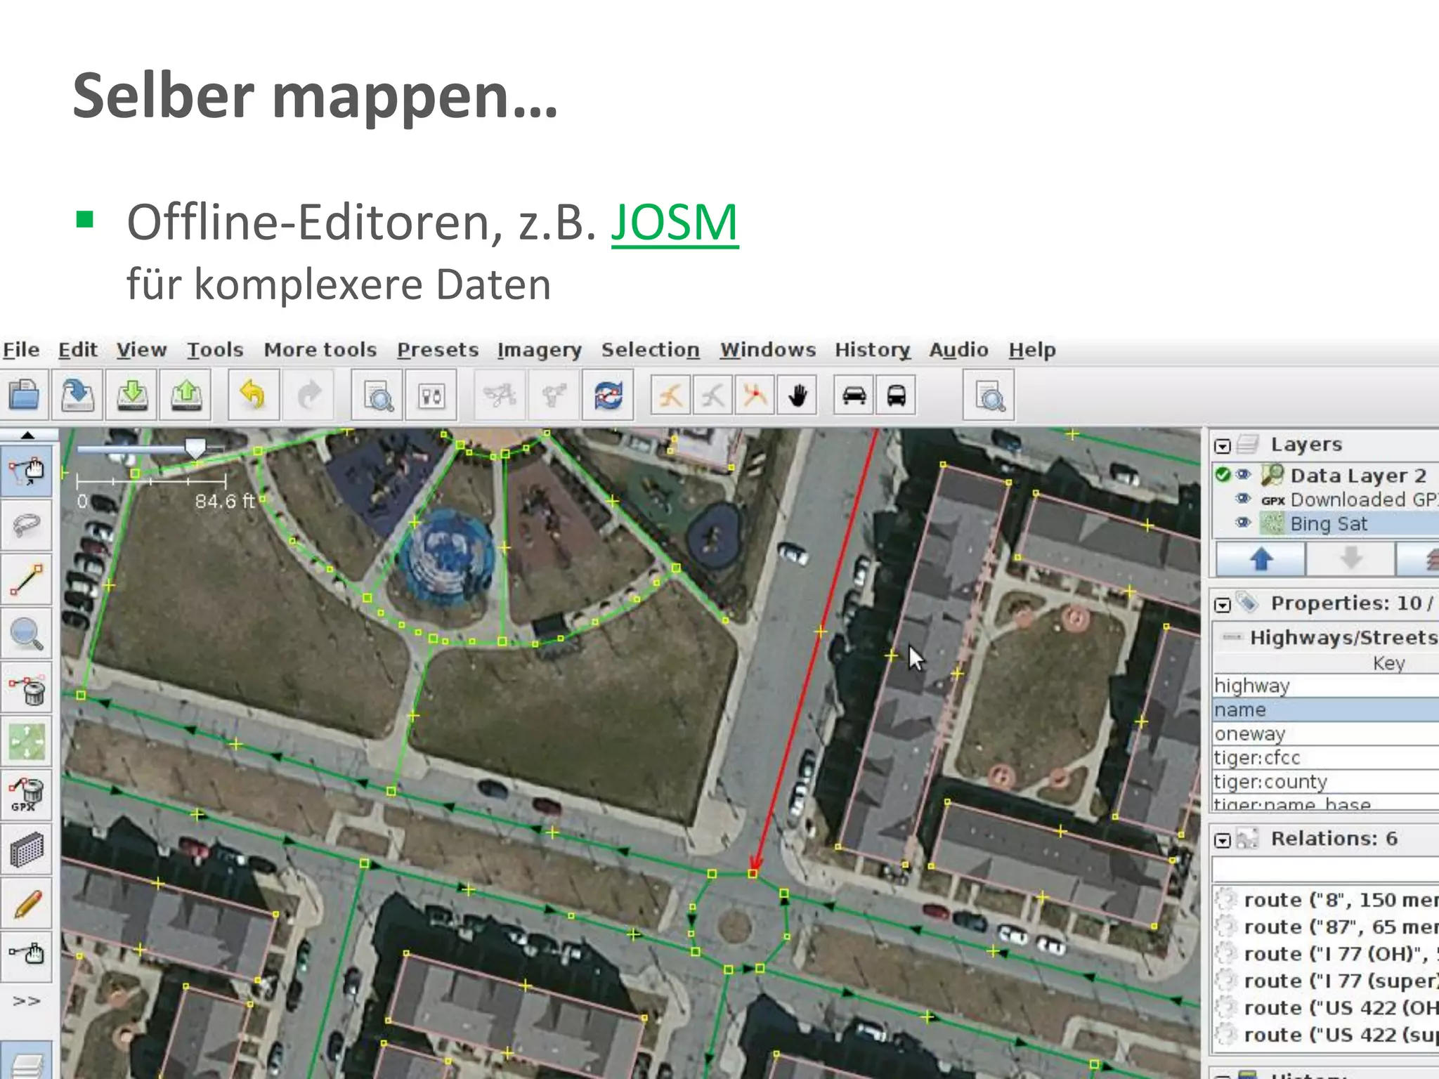Activate the green parallel ways tool
The width and height of the screenshot is (1439, 1079).
27,742
